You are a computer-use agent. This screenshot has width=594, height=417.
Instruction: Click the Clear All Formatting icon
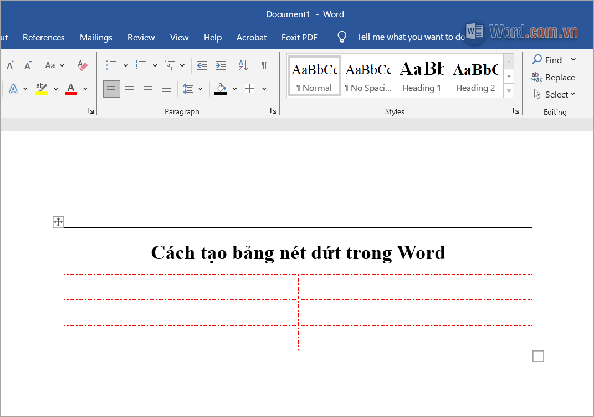[x=83, y=65]
